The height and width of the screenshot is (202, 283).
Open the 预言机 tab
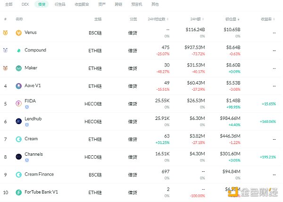[137, 4]
